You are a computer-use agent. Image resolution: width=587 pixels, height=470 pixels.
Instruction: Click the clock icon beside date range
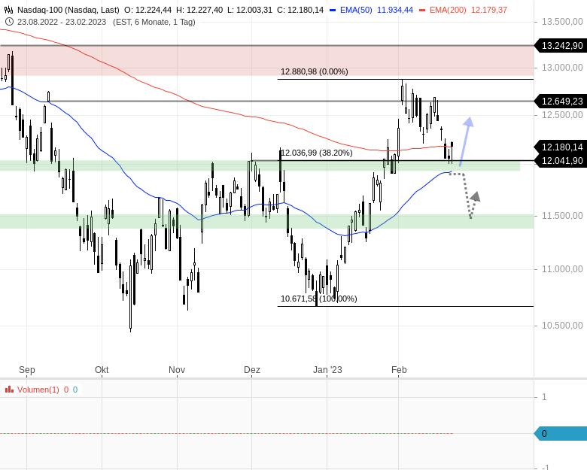coord(9,22)
